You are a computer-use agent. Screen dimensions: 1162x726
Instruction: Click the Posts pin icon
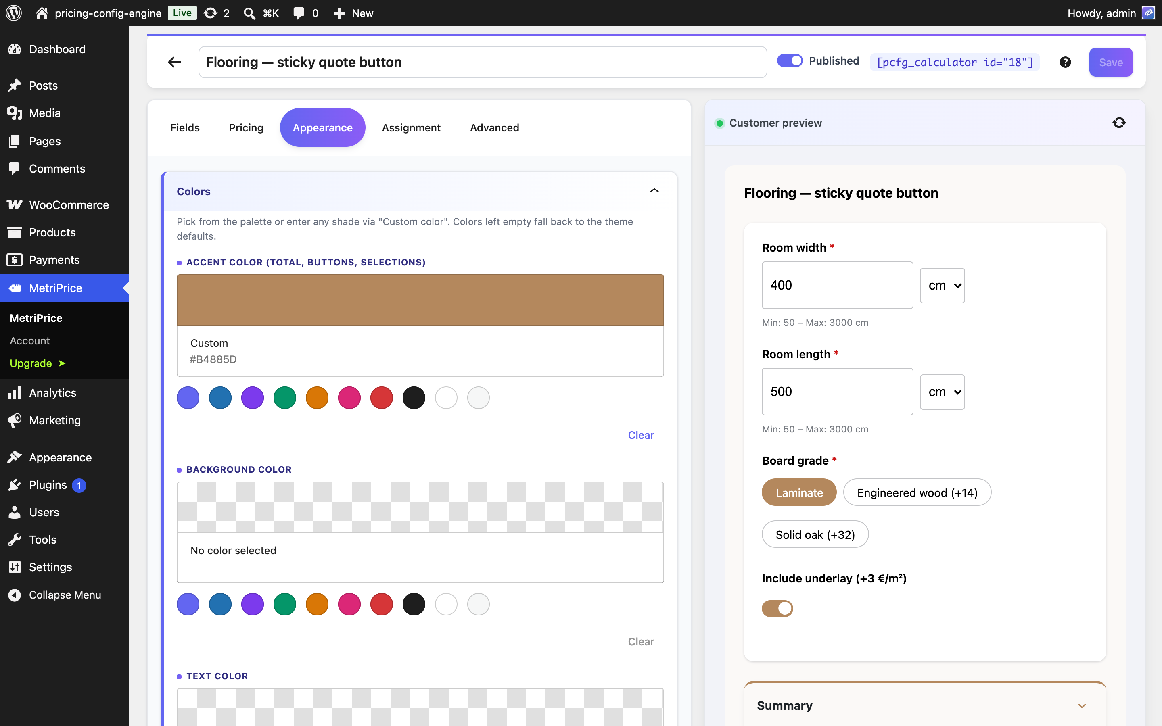(15, 86)
